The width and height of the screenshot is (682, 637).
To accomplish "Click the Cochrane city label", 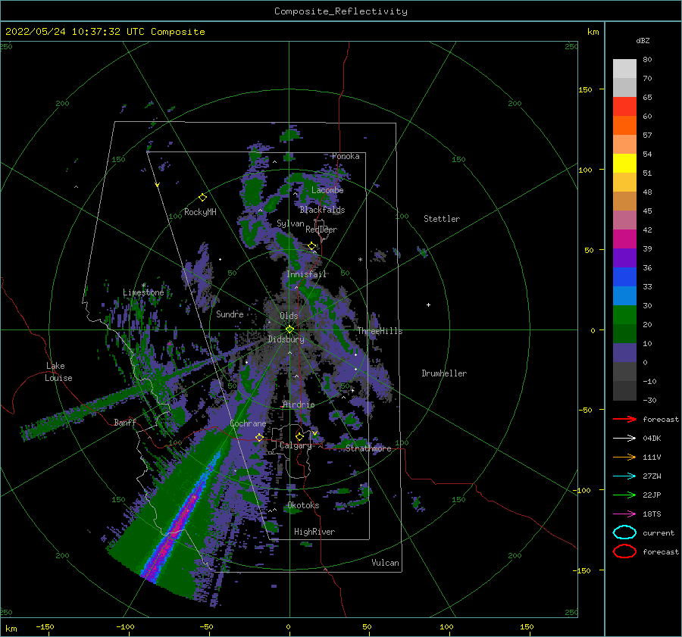I will pos(248,423).
